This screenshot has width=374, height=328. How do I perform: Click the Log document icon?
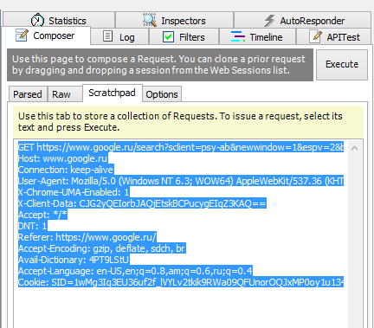(x=107, y=36)
